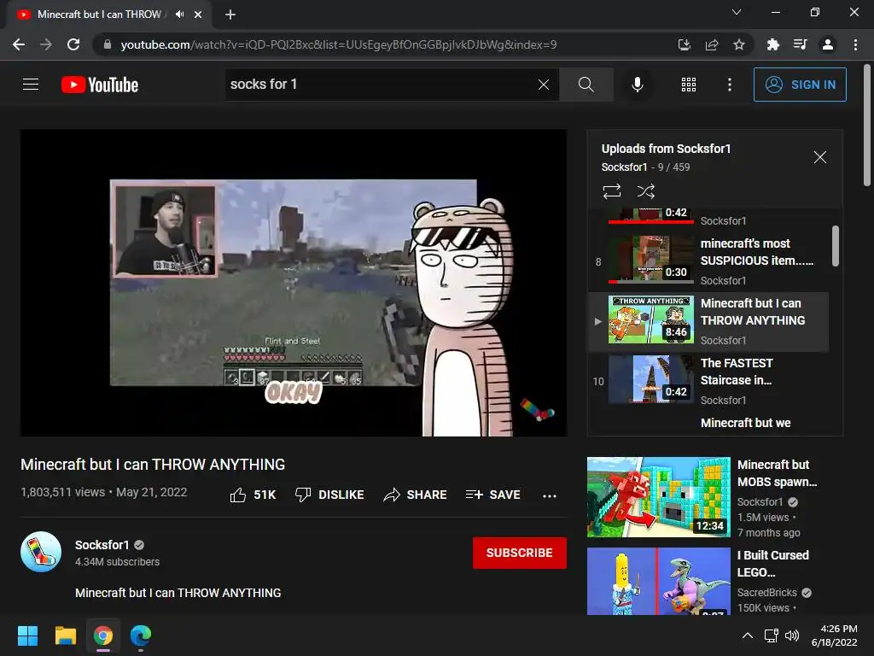The image size is (874, 656).
Task: Open a new browser tab
Action: tap(230, 15)
